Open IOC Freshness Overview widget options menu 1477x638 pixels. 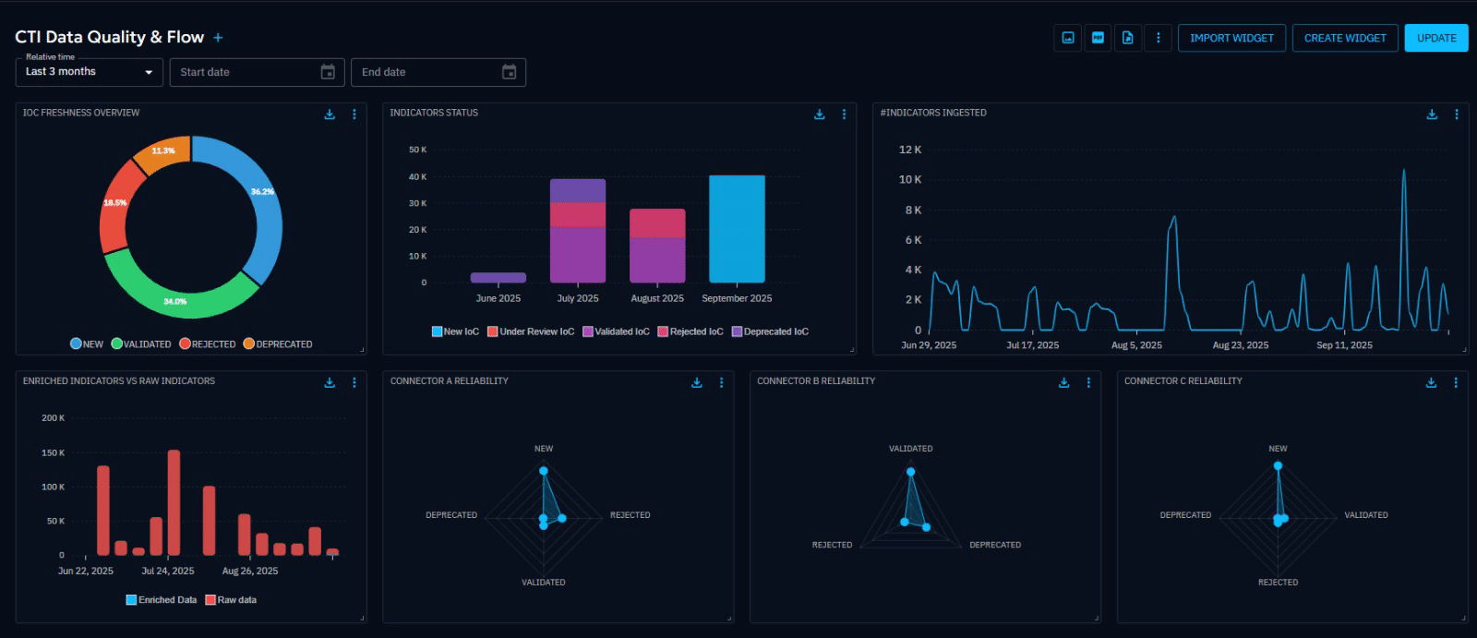click(354, 114)
